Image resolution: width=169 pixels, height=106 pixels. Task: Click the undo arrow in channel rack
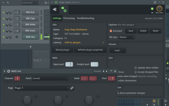[8, 3]
